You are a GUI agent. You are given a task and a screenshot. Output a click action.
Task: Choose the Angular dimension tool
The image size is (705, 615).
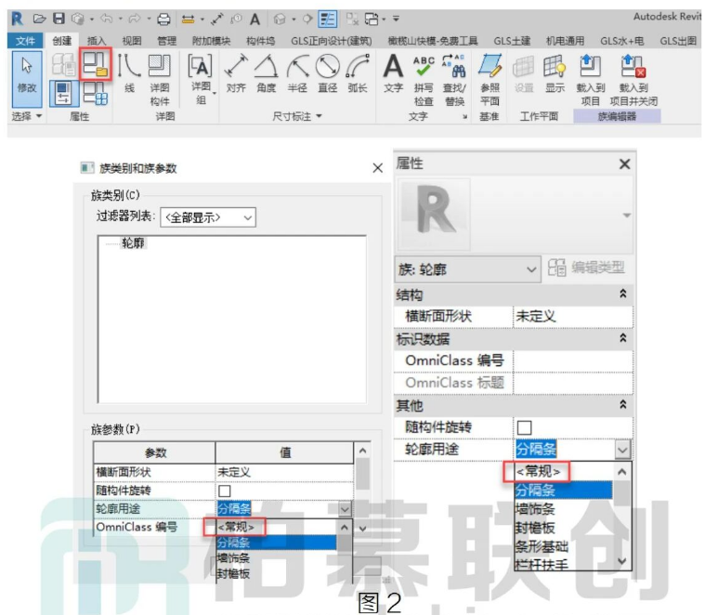(x=267, y=74)
